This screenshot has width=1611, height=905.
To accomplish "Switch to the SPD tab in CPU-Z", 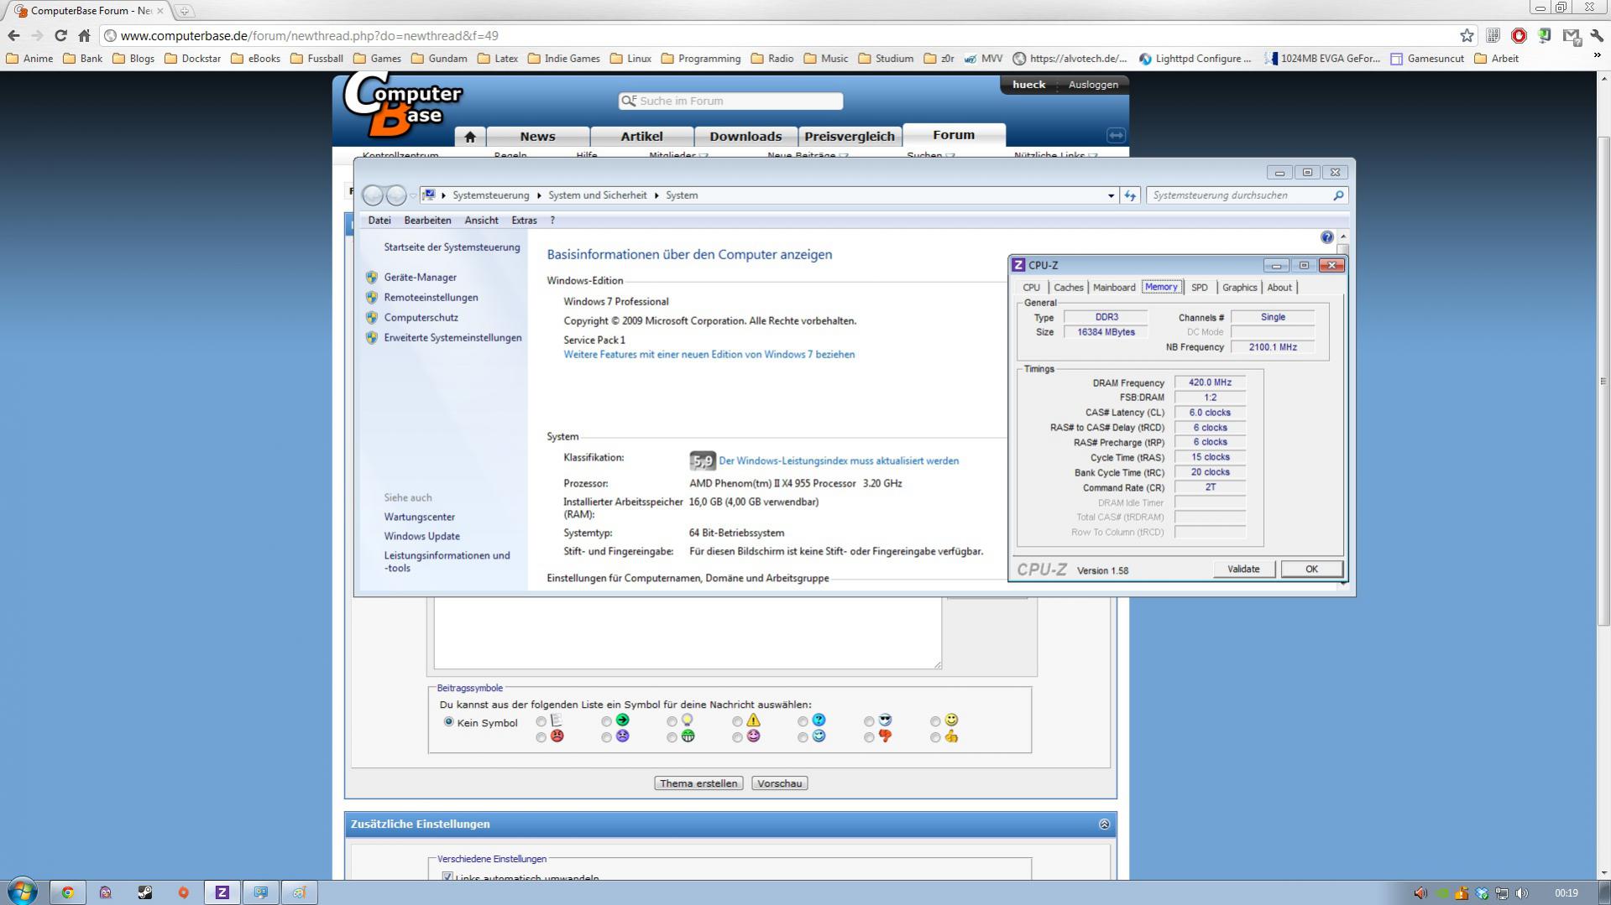I will coord(1199,287).
